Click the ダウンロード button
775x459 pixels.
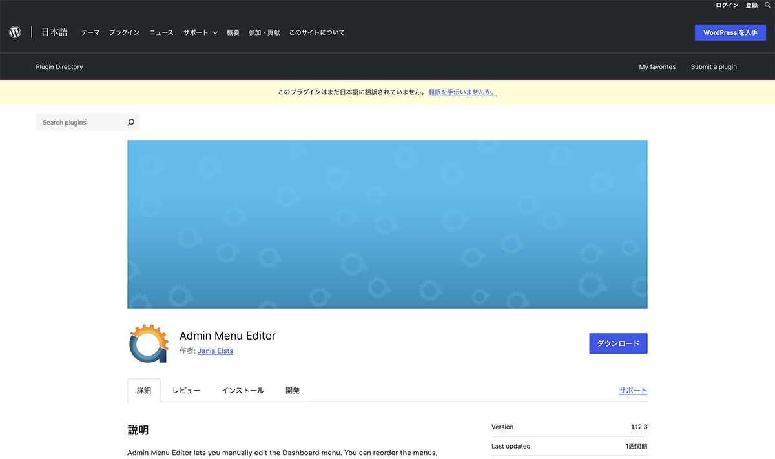pos(618,343)
